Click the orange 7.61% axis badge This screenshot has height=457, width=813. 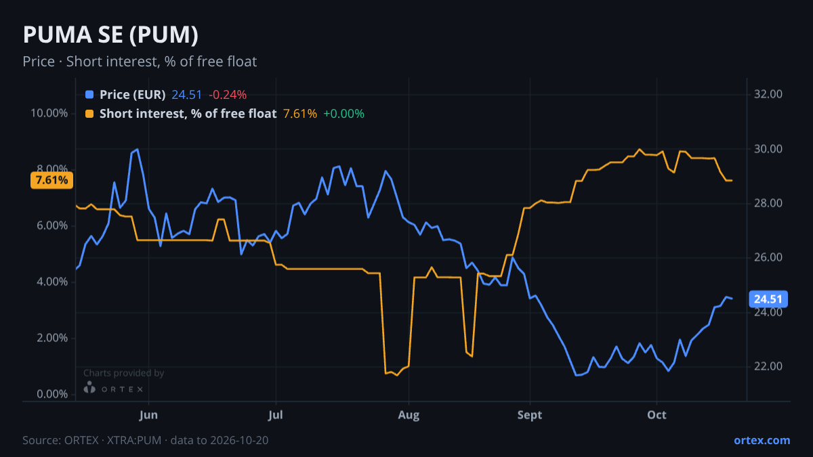click(51, 180)
